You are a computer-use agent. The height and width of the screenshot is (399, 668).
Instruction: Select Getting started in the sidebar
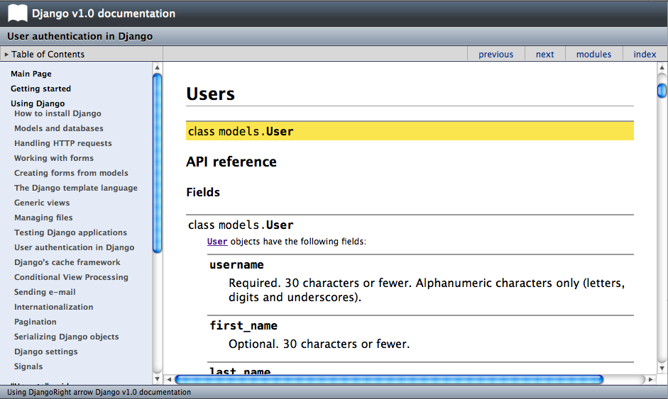[40, 89]
